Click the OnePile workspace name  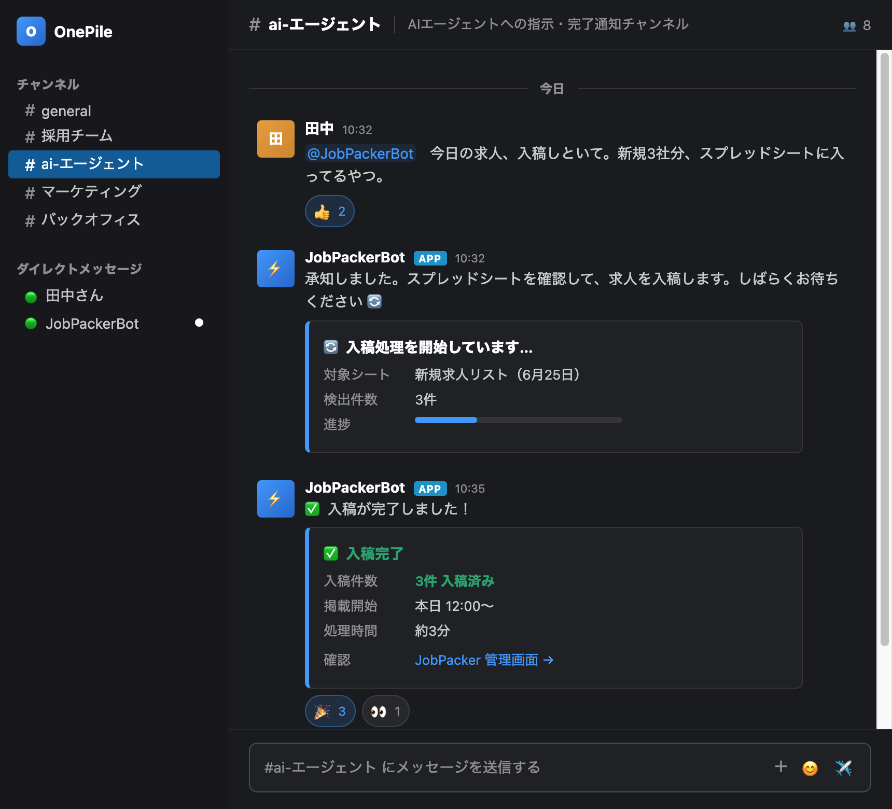coord(83,32)
